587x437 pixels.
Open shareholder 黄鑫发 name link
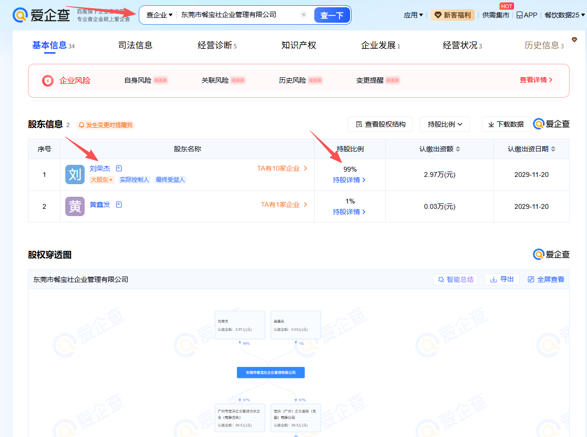(x=100, y=204)
